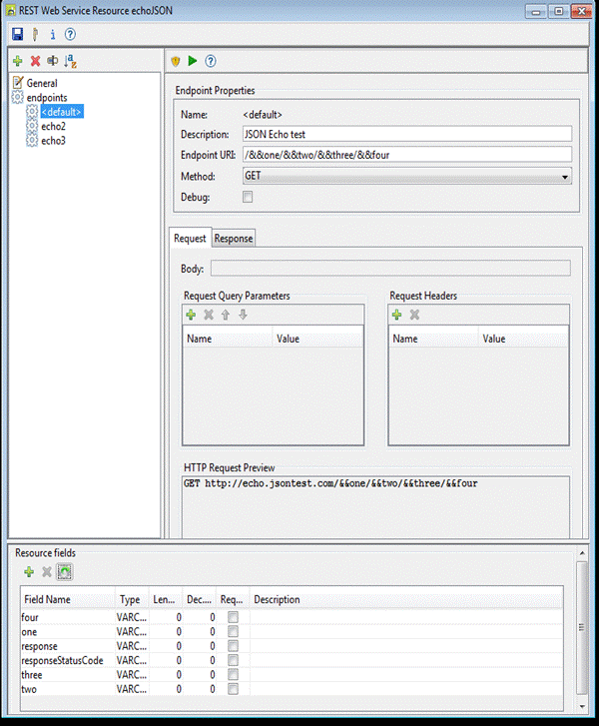
Task: Click the Resource fields vertical scrollbar
Action: pos(583,629)
